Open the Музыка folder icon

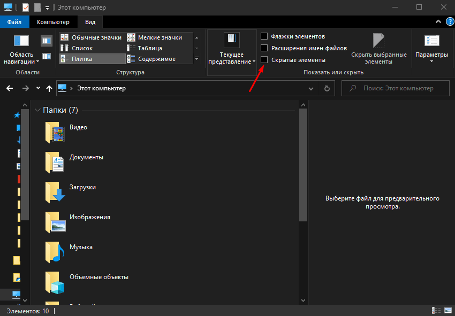click(55, 251)
